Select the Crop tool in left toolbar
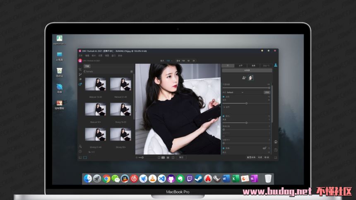356x200 pixels. pyautogui.click(x=80, y=70)
